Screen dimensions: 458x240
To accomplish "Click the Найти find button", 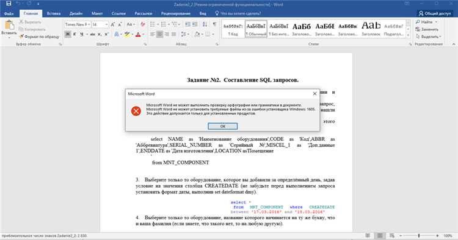I will click(424, 22).
